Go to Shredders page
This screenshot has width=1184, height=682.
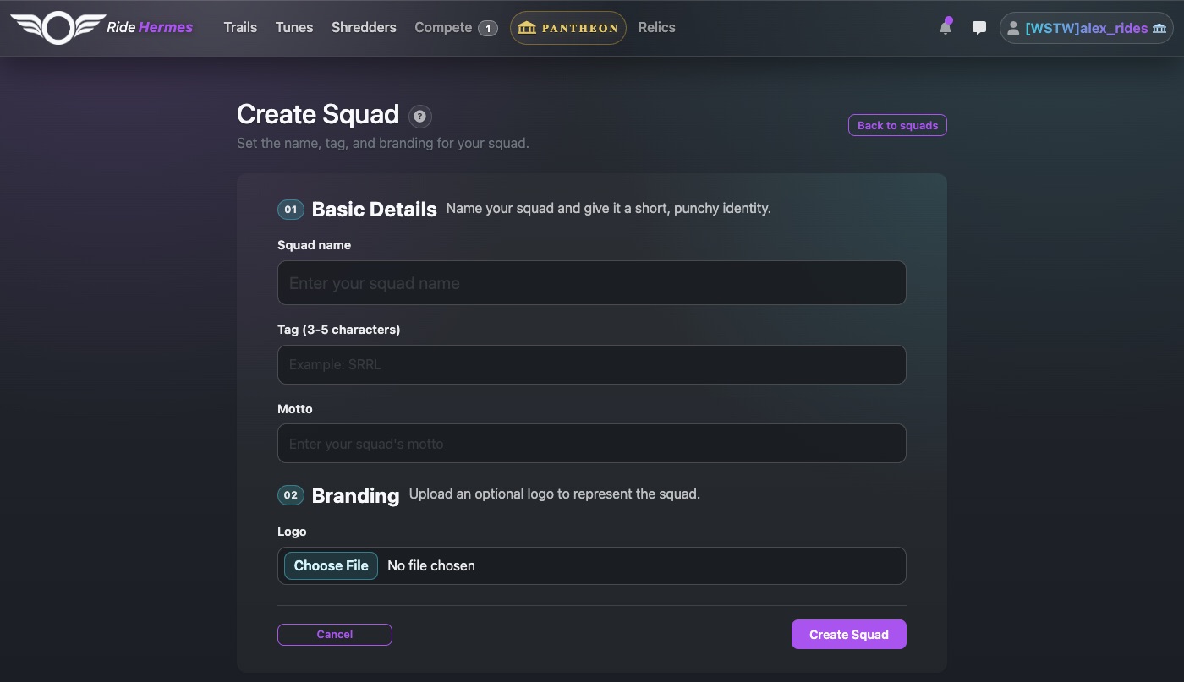tap(364, 27)
